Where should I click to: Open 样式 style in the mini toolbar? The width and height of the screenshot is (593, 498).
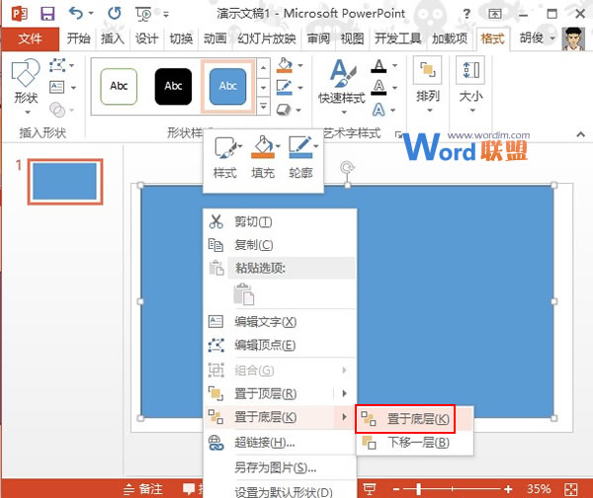click(225, 157)
